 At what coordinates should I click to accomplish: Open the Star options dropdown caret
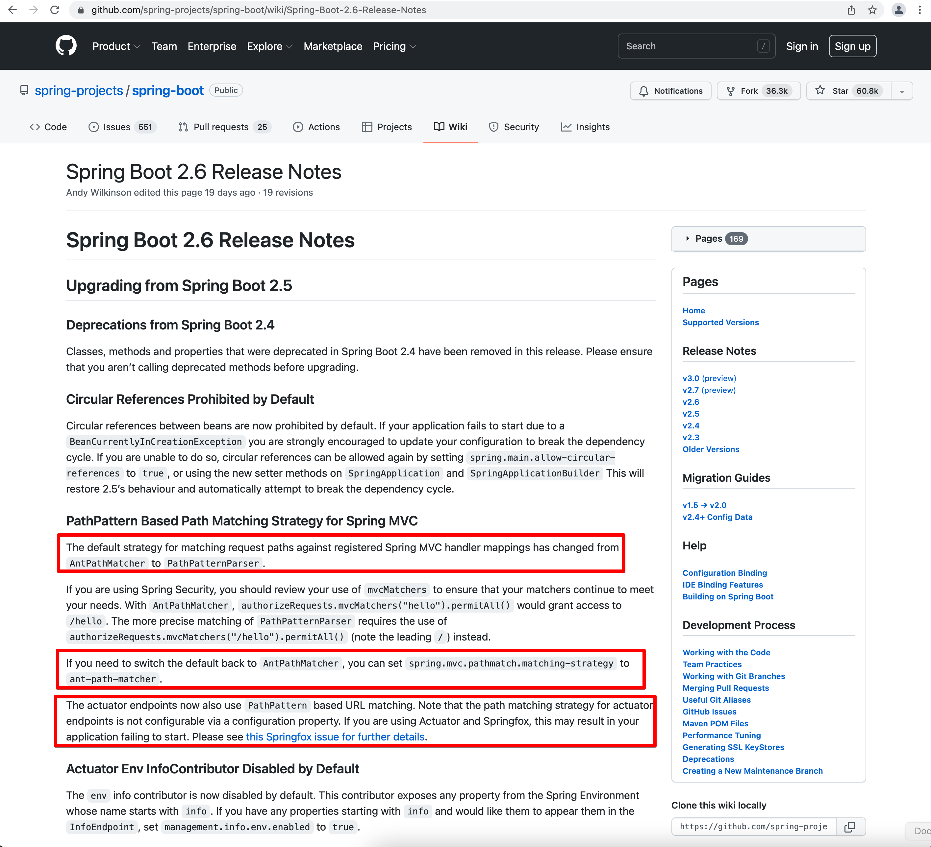pyautogui.click(x=902, y=90)
